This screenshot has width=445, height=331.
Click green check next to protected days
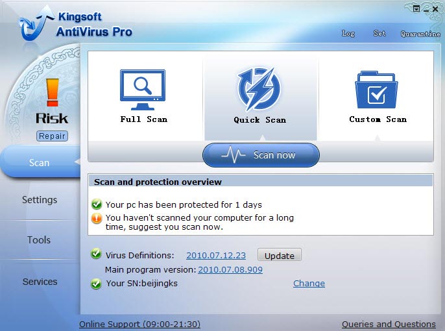[x=97, y=204]
